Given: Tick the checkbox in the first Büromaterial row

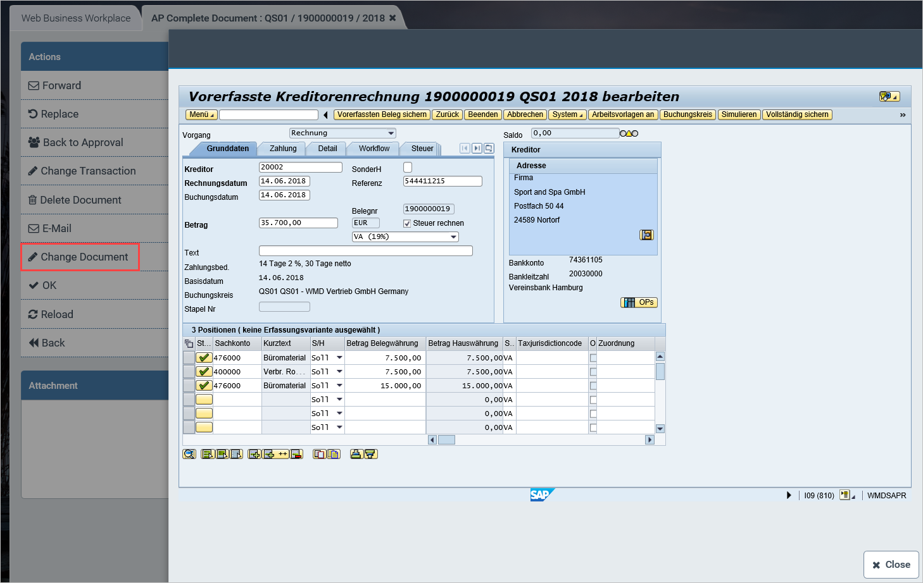Looking at the screenshot, I should point(593,358).
